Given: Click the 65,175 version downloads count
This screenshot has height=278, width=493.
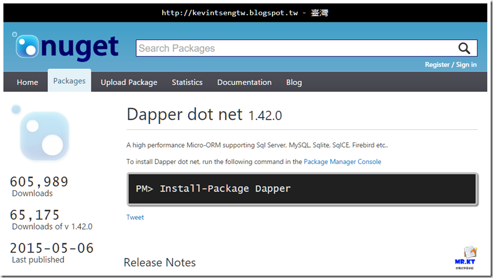Looking at the screenshot, I should click(x=35, y=215).
